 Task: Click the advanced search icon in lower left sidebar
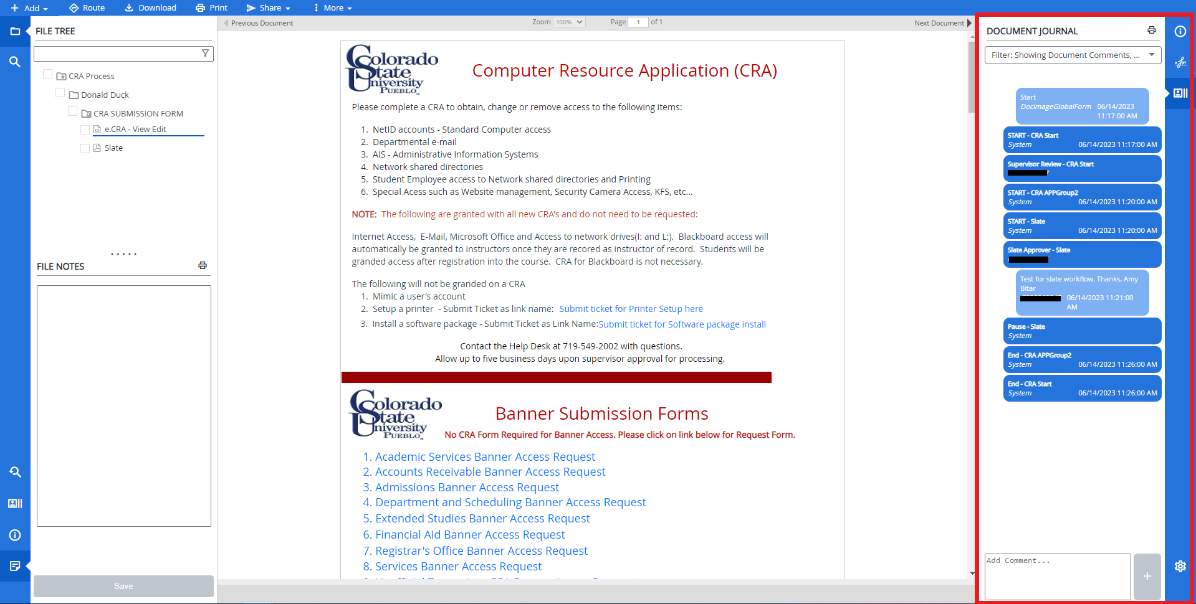pos(15,472)
